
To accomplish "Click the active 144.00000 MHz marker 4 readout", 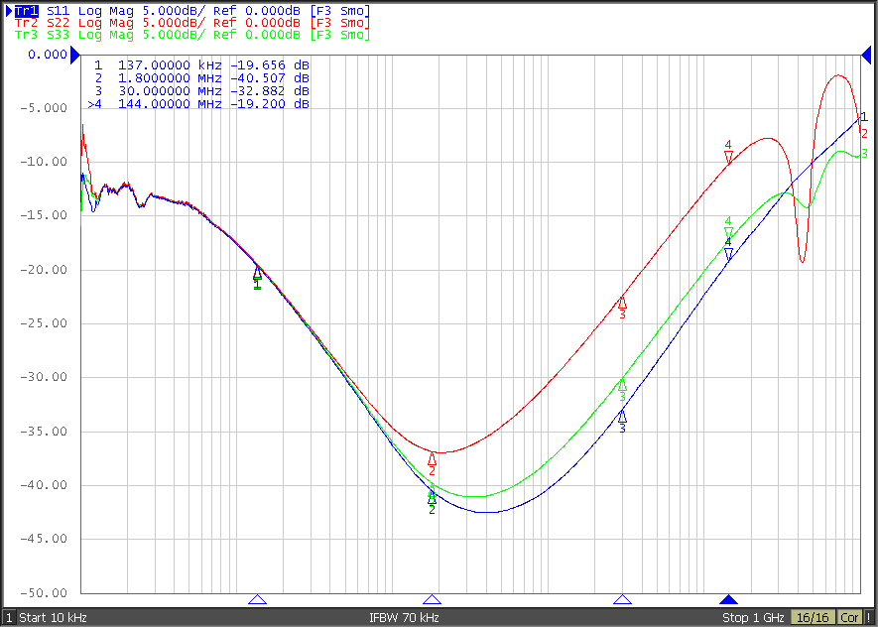I will coord(198,104).
